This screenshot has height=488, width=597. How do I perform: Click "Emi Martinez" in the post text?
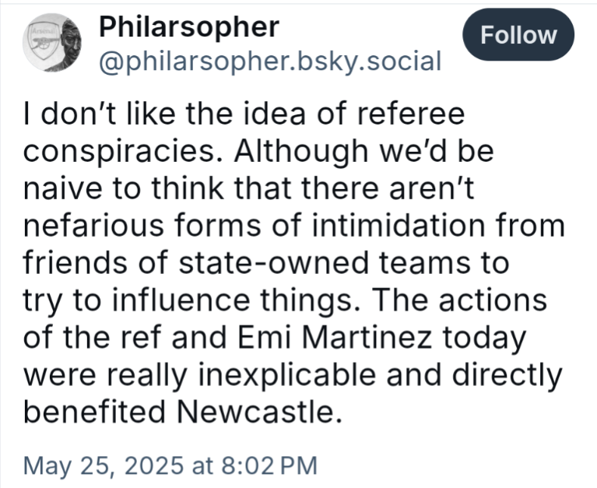coord(335,338)
